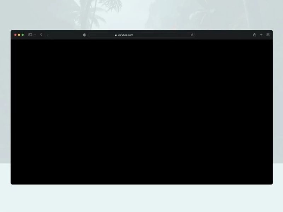Show the tab overview grid
Image resolution: width=283 pixels, height=212 pixels.
[x=268, y=35]
